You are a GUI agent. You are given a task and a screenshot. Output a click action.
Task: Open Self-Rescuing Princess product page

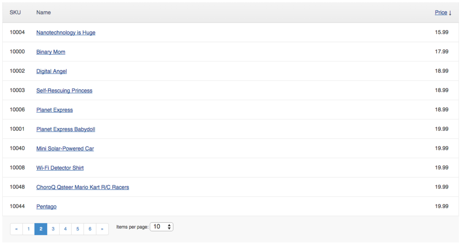[x=64, y=91]
